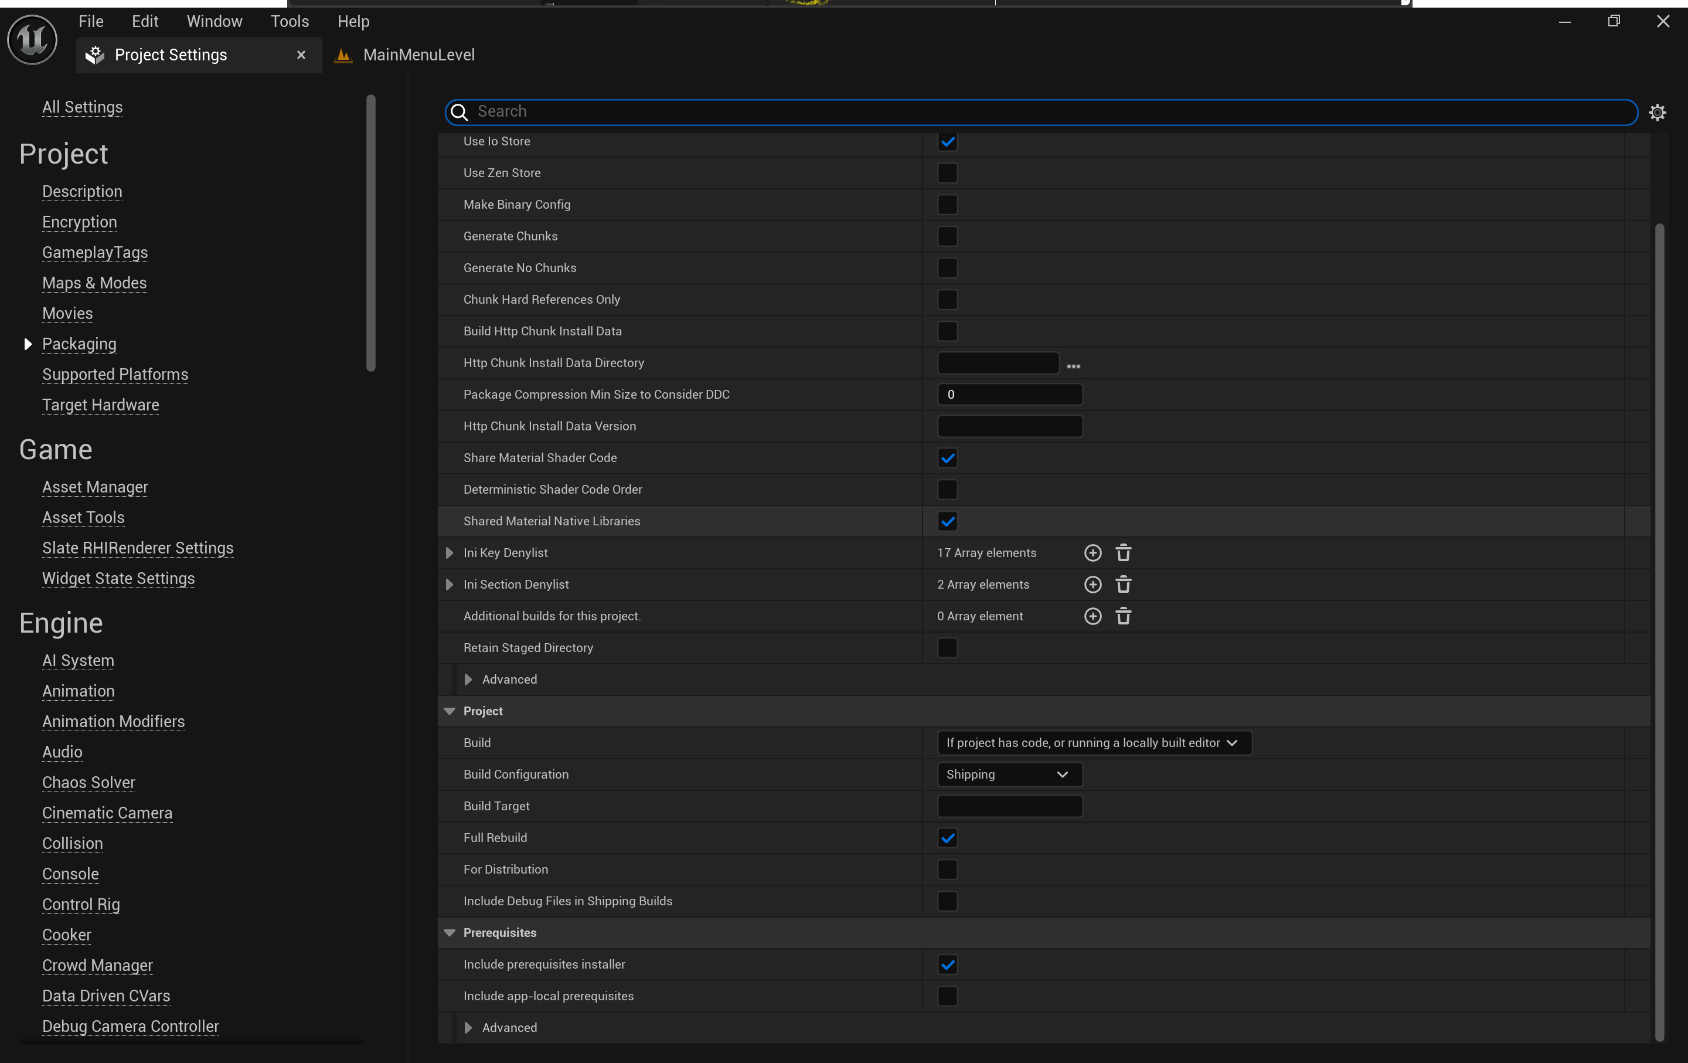Expand the Ini Section Denylist array
Viewport: 1688px width, 1063px height.
coord(450,584)
